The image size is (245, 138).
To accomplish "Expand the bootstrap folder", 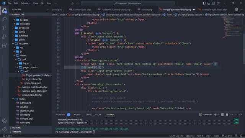I will 30,28.
